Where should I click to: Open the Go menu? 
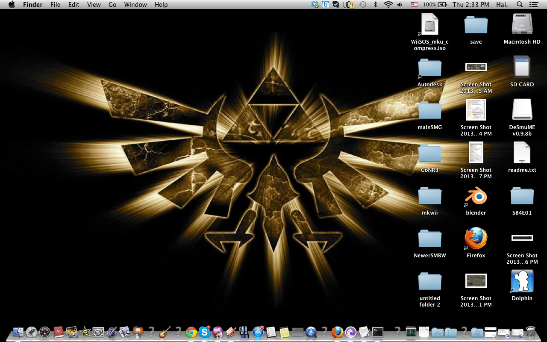click(x=112, y=5)
